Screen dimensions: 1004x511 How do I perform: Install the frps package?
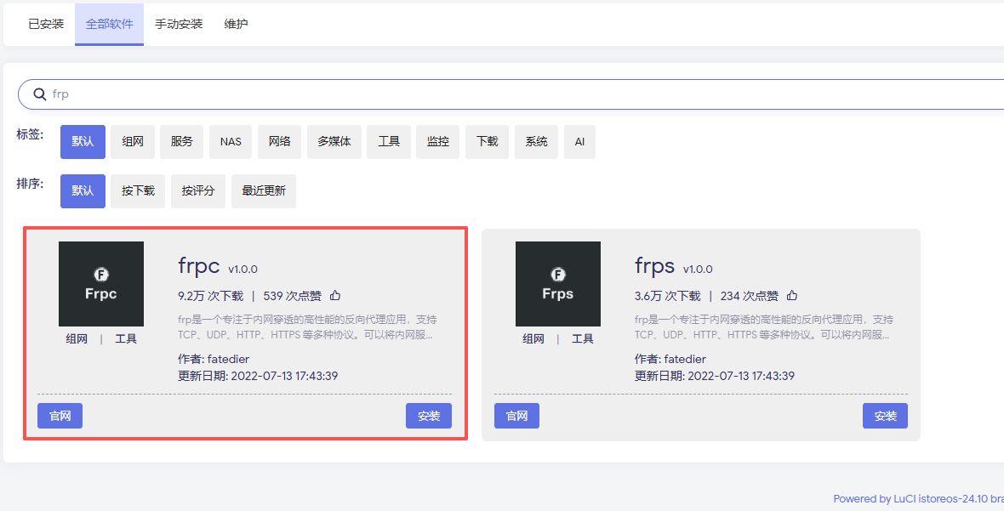[885, 416]
